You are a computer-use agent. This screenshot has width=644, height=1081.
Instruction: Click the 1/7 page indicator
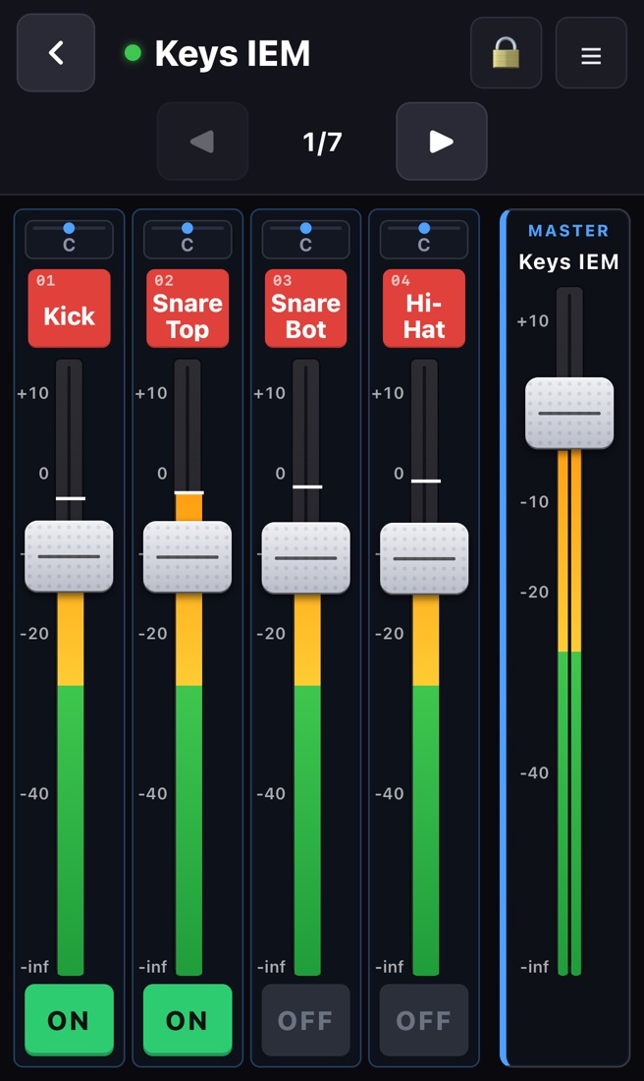tap(322, 142)
